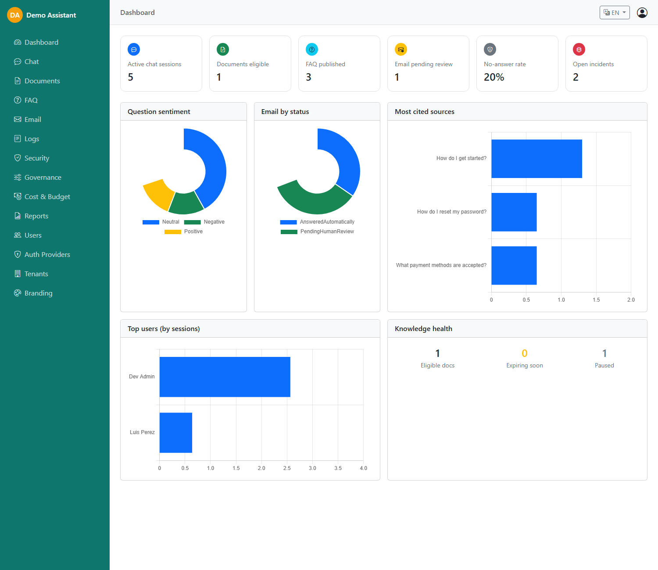Screen dimensions: 658x570
Task: Toggle PendingHumanReview legend swatch
Action: (289, 232)
